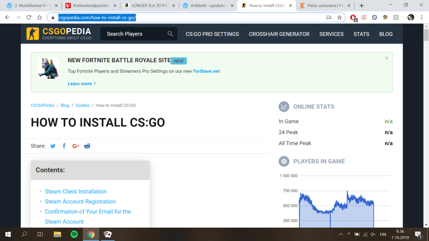The width and height of the screenshot is (429, 241).
Task: Click the Search Players input field
Action: [x=134, y=34]
